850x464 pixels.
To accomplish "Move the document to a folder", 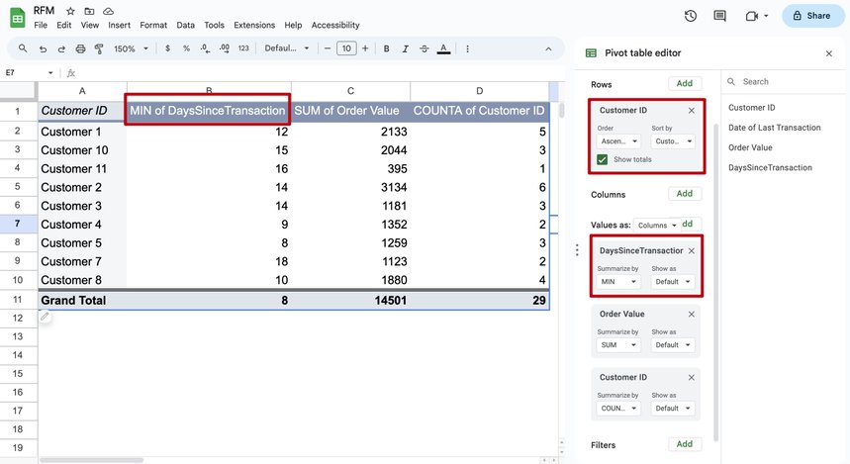I will click(89, 11).
